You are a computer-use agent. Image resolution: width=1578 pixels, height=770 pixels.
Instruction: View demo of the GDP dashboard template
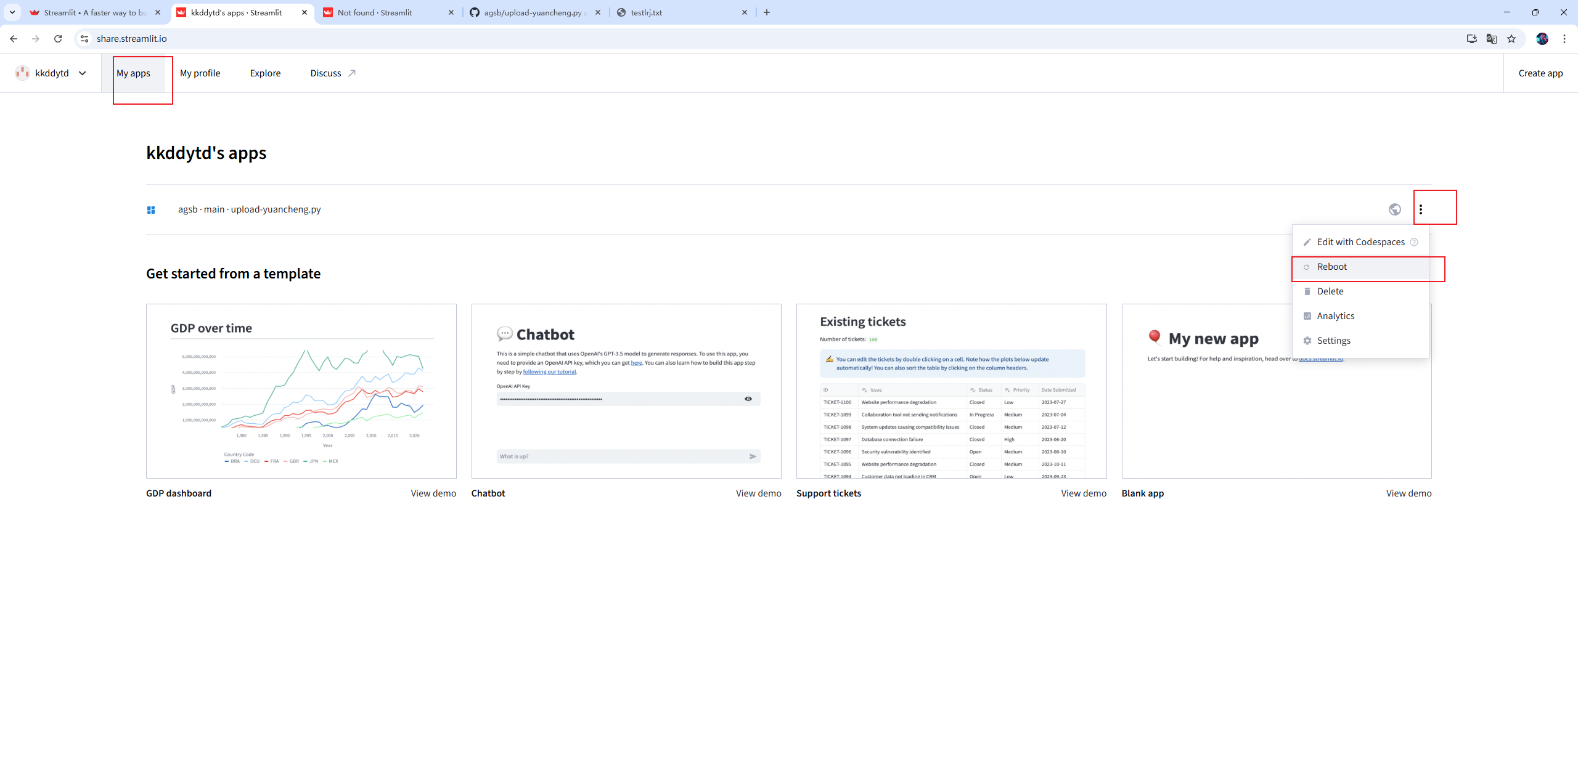click(434, 493)
